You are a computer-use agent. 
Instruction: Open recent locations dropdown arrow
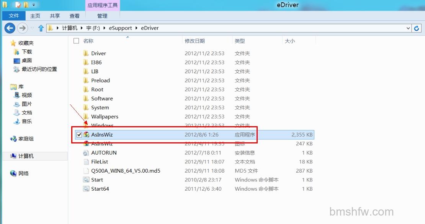point(33,28)
